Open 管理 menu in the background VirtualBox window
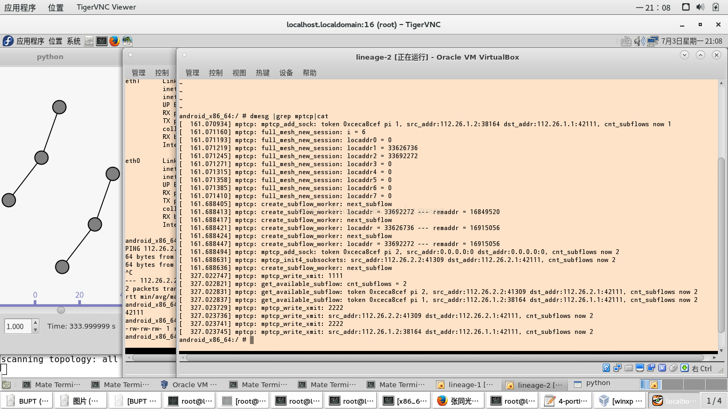 click(139, 73)
